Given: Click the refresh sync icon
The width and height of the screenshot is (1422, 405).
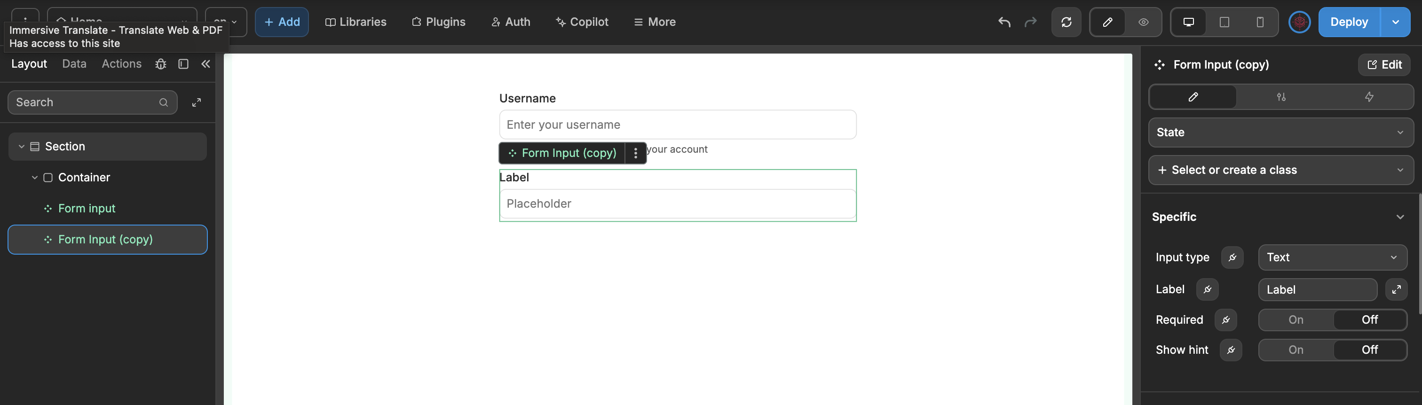Looking at the screenshot, I should [1066, 22].
